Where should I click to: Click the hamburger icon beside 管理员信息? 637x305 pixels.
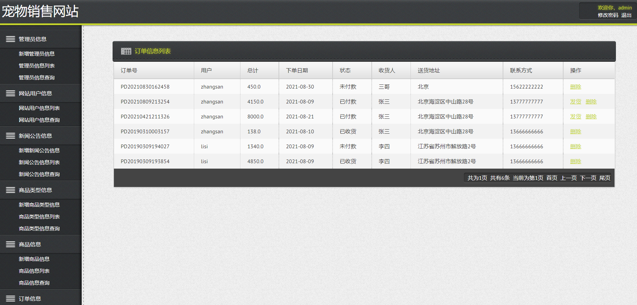pyautogui.click(x=11, y=39)
